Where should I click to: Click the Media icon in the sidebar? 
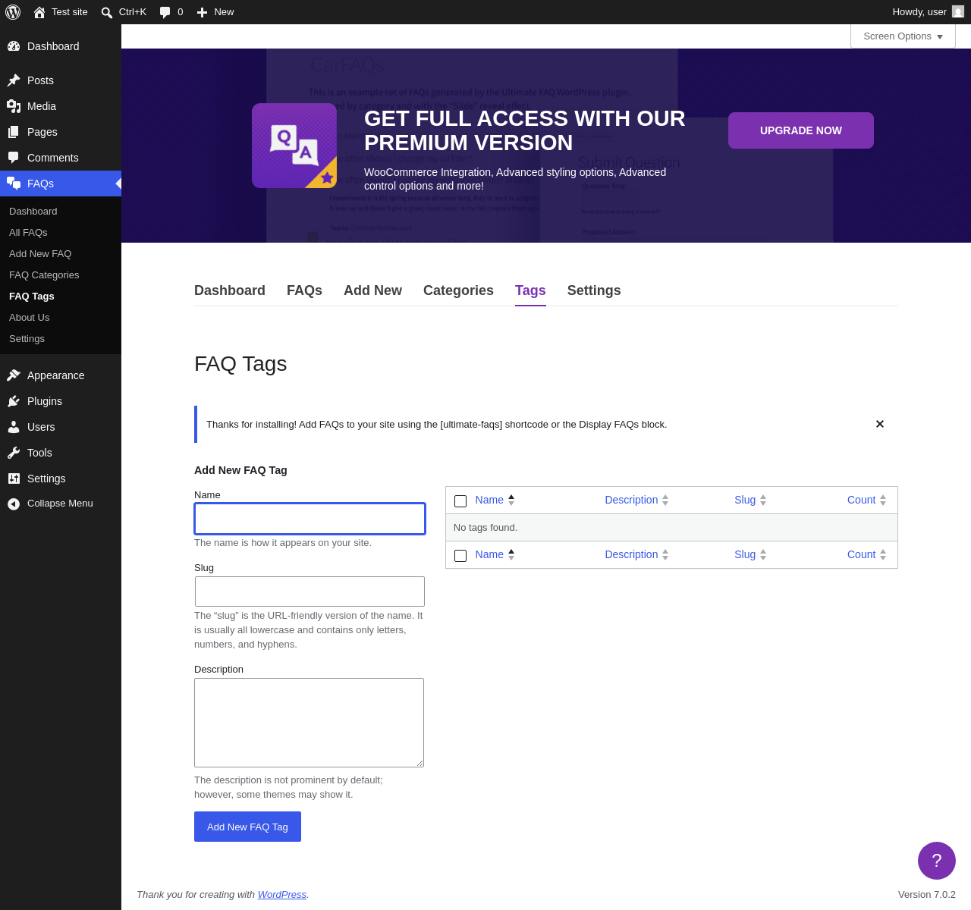[14, 106]
